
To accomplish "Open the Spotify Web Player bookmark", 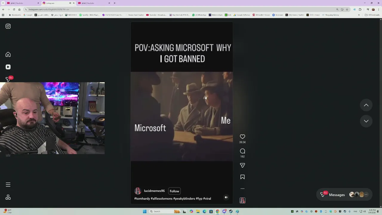I will pyautogui.click(x=89, y=15).
